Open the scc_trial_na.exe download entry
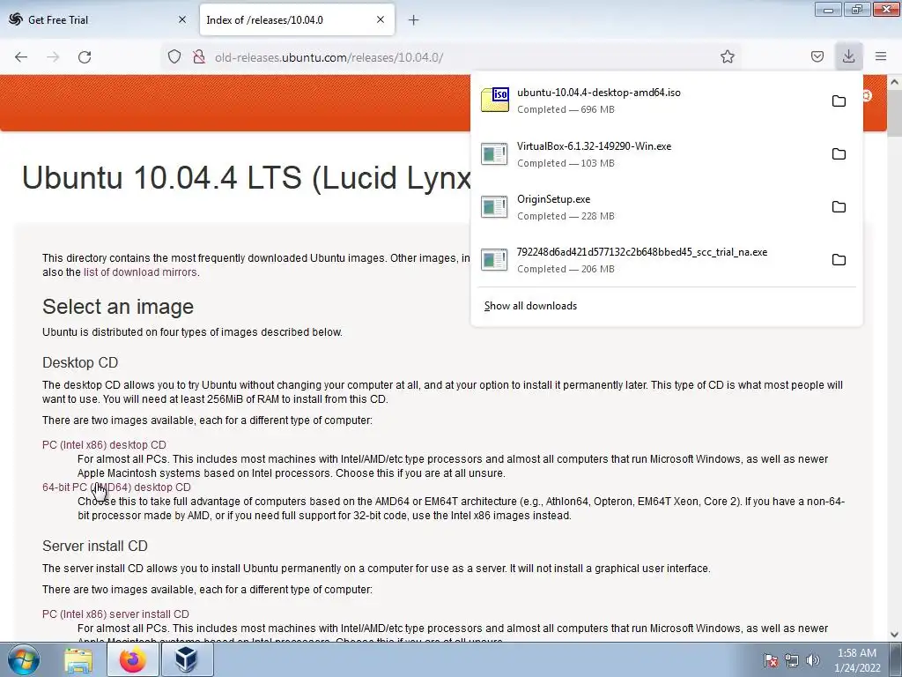The height and width of the screenshot is (677, 902). pyautogui.click(x=650, y=260)
